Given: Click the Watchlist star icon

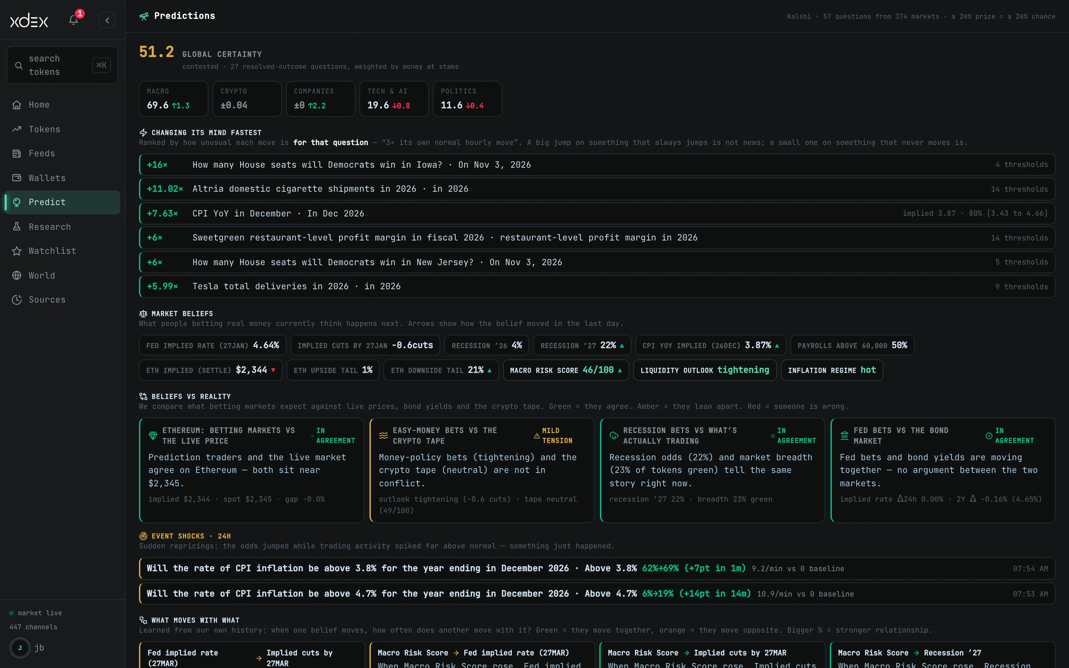Looking at the screenshot, I should tap(17, 251).
